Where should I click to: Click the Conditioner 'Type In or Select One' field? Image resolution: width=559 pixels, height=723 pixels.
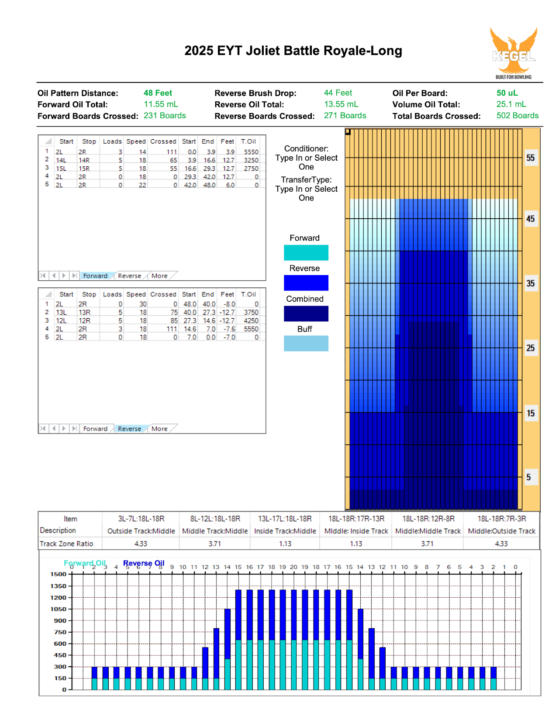tap(306, 162)
